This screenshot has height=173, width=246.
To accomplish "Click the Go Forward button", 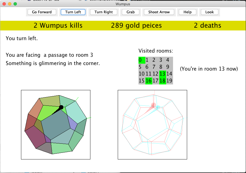I will click(x=42, y=12).
